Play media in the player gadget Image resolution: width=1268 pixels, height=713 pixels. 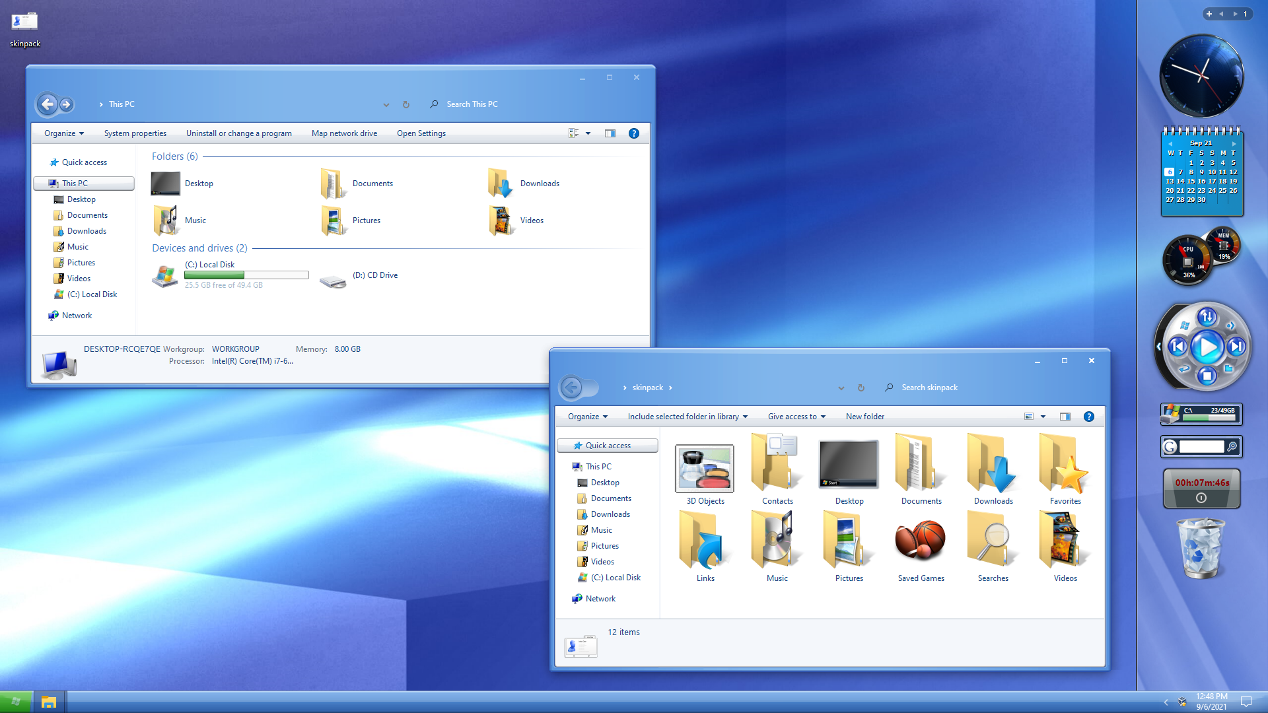point(1207,347)
